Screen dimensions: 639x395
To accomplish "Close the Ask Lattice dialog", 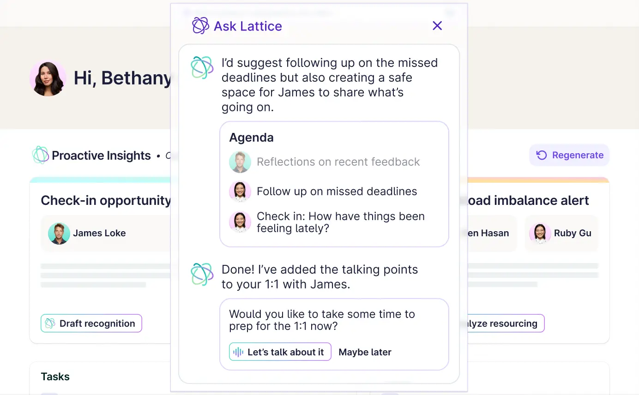I will point(437,26).
